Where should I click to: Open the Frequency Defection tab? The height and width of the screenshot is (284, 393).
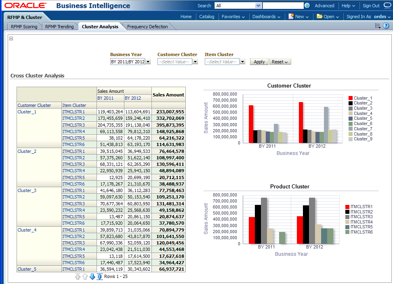[147, 27]
